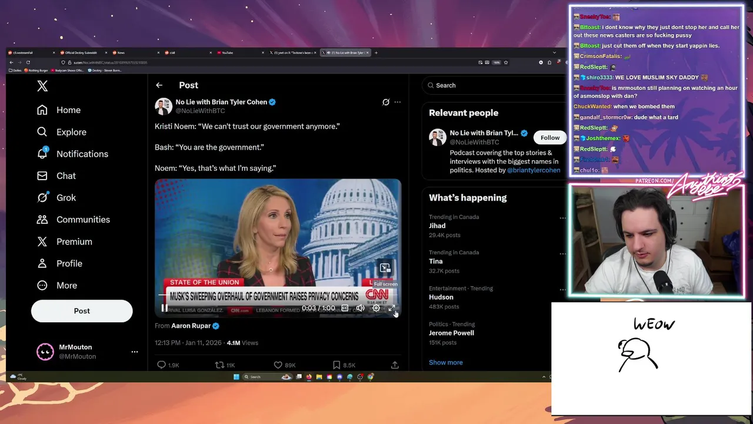Open the list all tabs dropdown

[x=554, y=52]
